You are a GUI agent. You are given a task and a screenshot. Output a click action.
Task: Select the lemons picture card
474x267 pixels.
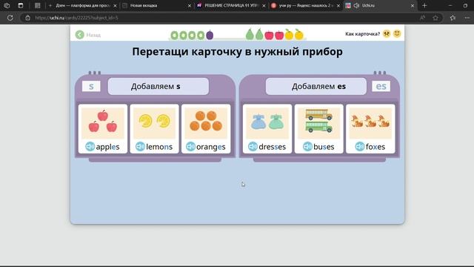(x=154, y=128)
